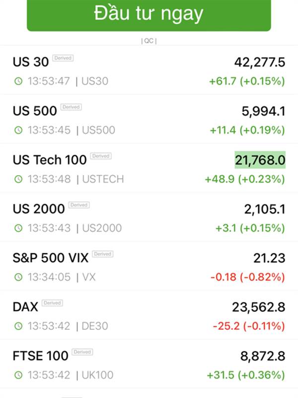
Task: Click the clock icon in US 2000 row
Action: [x=18, y=228]
